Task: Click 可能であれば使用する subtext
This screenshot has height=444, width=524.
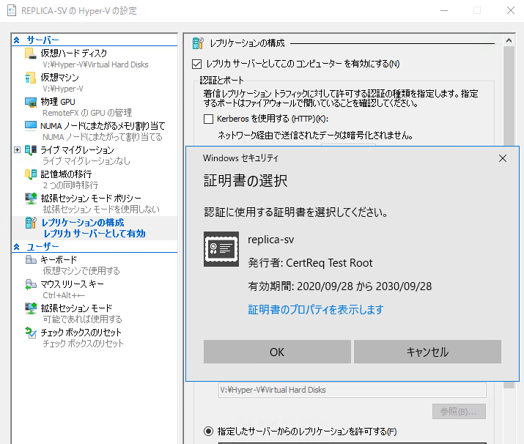Action: pos(82,319)
